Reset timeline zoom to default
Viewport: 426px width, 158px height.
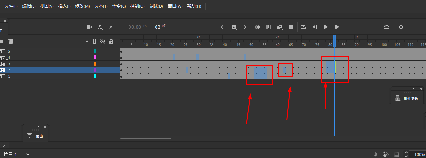coord(387,27)
